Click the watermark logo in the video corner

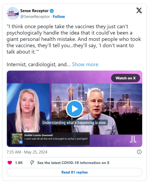133,139
